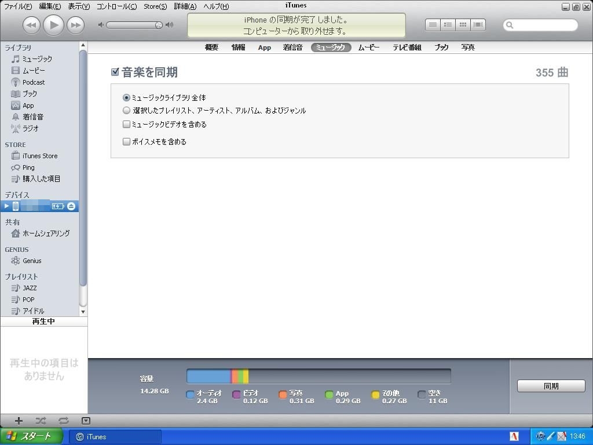
Task: Create a new playlist with plus button
Action: point(19,421)
